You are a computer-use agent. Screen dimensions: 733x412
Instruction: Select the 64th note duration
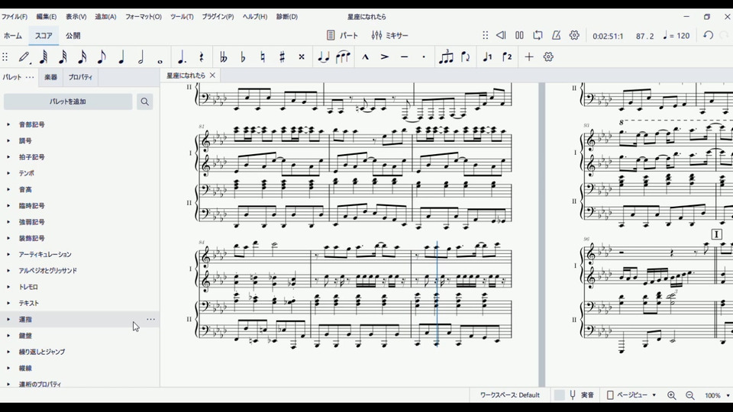pyautogui.click(x=44, y=57)
